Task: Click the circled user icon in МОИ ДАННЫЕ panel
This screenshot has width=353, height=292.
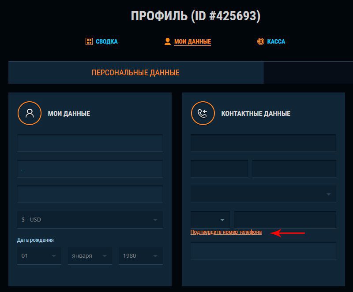Action: tap(29, 113)
